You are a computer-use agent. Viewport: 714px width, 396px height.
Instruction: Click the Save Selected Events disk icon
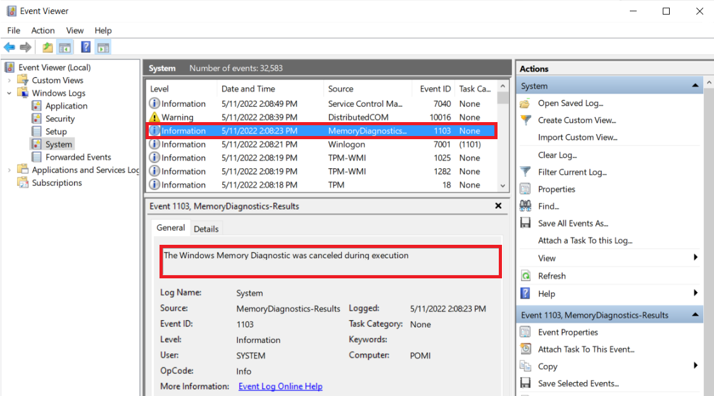pos(525,383)
